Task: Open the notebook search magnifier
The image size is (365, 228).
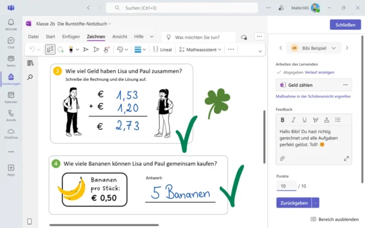Action: [x=30, y=77]
